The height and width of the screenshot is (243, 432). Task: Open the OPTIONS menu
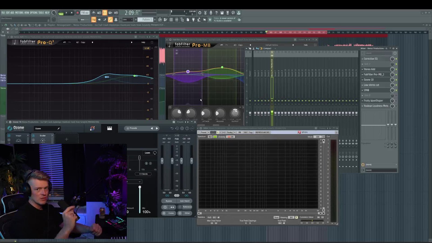click(x=34, y=13)
